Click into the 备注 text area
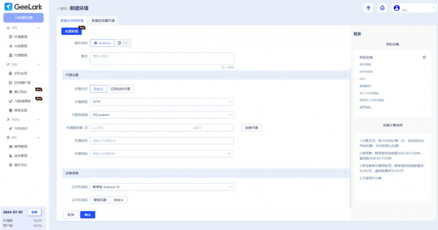438x230 pixels. (162, 58)
